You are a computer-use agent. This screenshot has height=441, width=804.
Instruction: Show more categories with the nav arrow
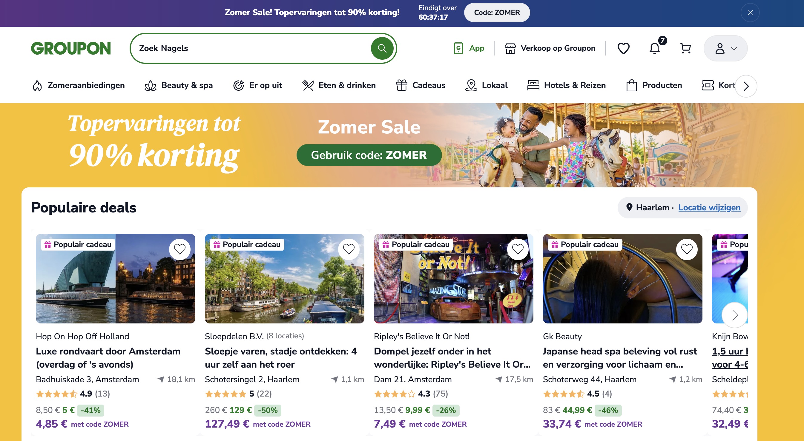746,86
